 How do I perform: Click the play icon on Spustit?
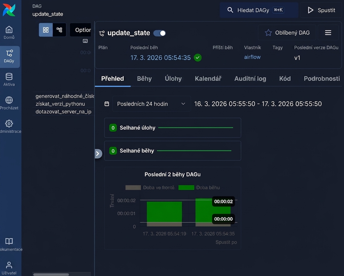(x=310, y=10)
